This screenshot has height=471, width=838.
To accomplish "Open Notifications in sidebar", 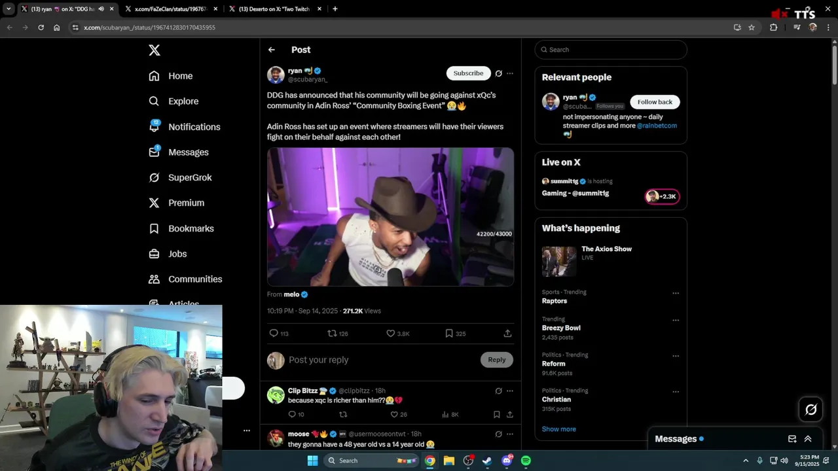I will [185, 127].
